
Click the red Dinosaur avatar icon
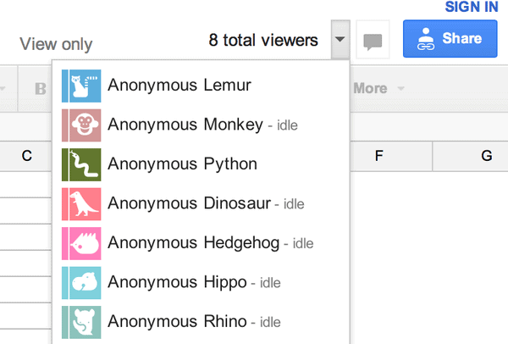81,204
